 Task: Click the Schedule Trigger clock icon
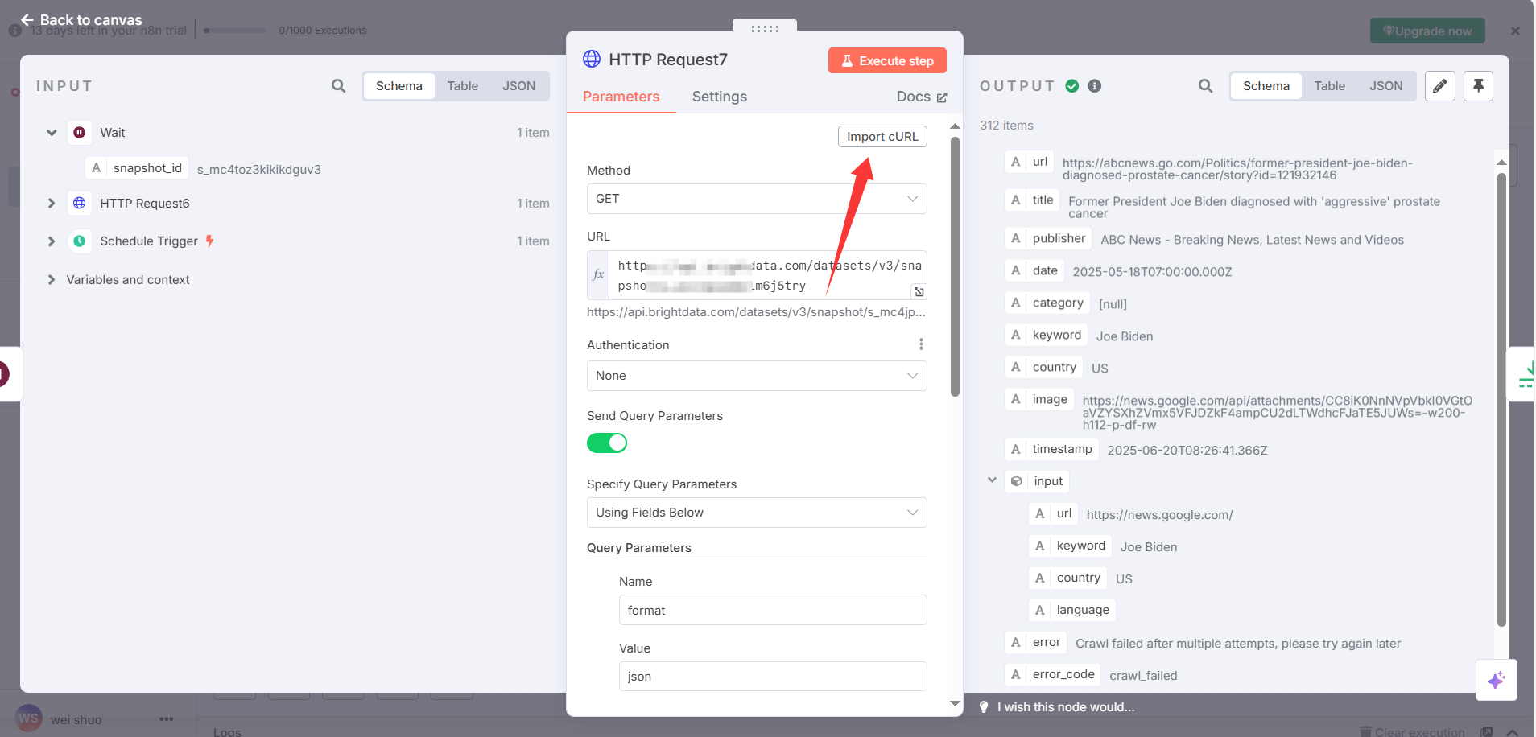click(x=79, y=241)
